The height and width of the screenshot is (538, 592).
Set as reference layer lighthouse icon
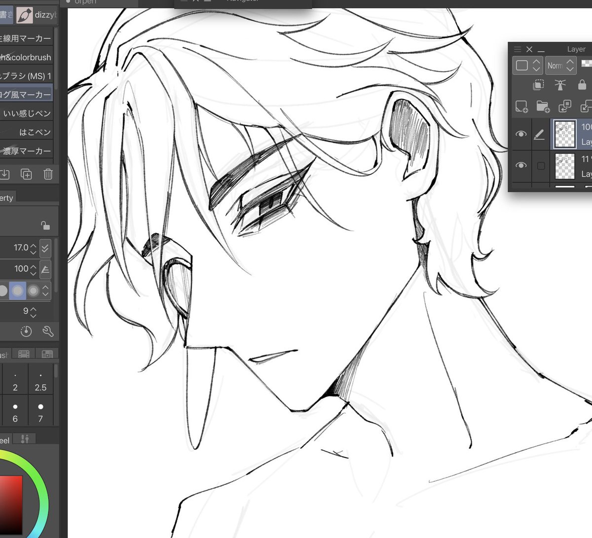(560, 85)
